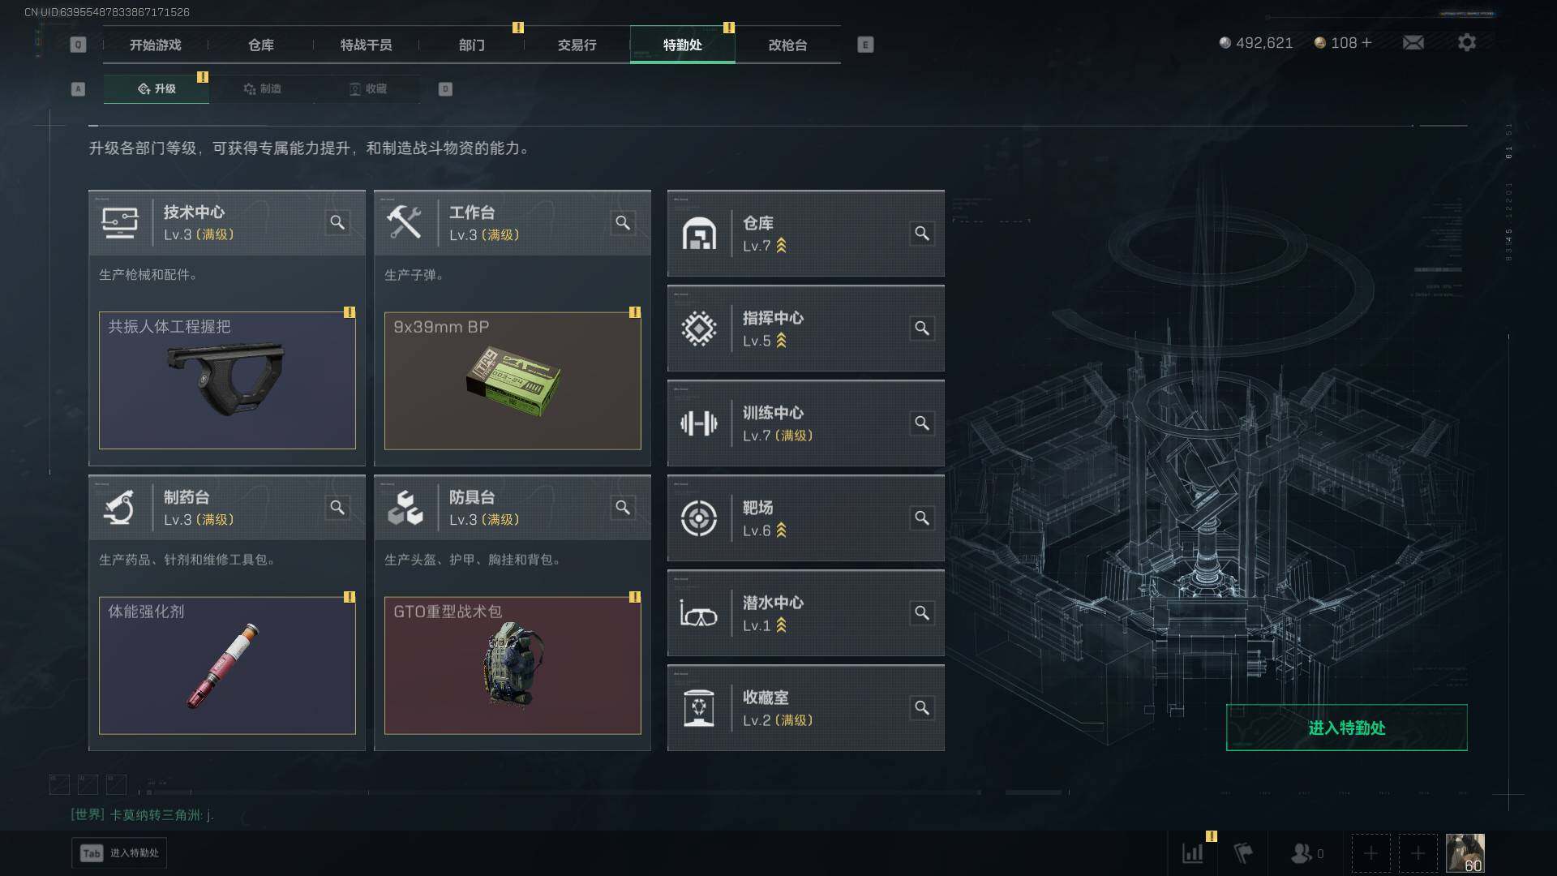Open the settings gear icon

(1466, 42)
